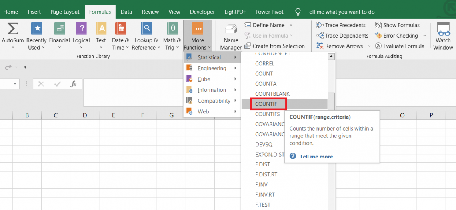Open the Recently Used functions icon
This screenshot has width=456, height=210.
point(36,29)
